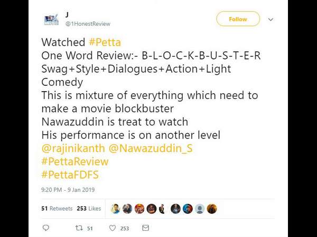
Task: Click the grey default avatar in likers
Action: coord(200,209)
